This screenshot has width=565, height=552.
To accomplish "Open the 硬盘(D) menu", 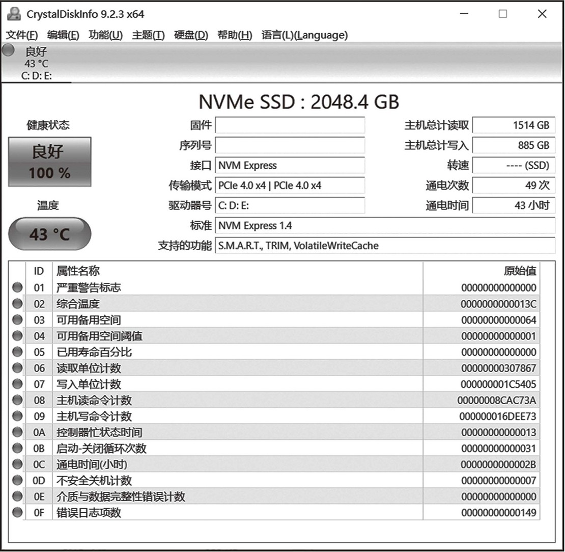I will coord(191,35).
